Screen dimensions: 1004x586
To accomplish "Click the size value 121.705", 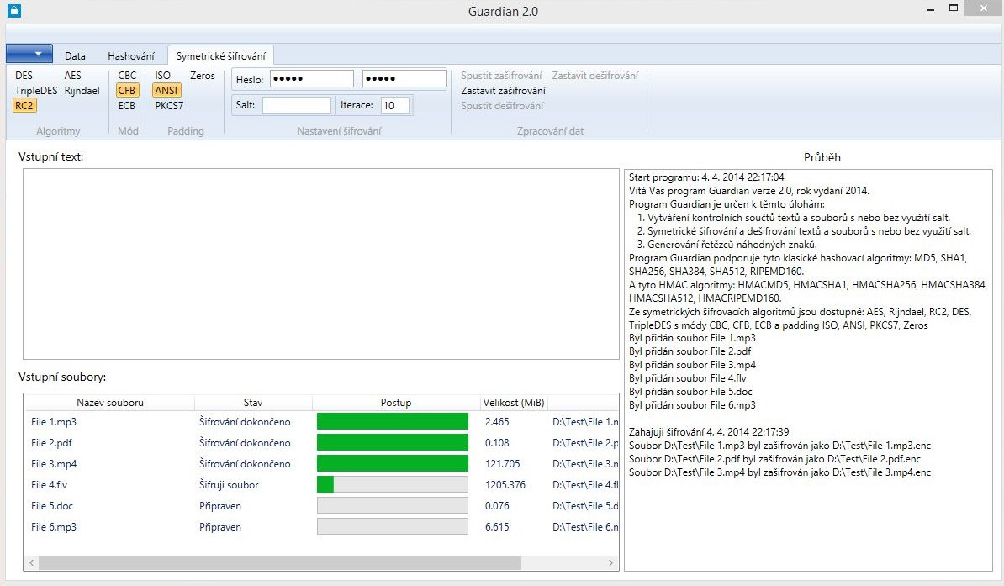I will (x=503, y=464).
